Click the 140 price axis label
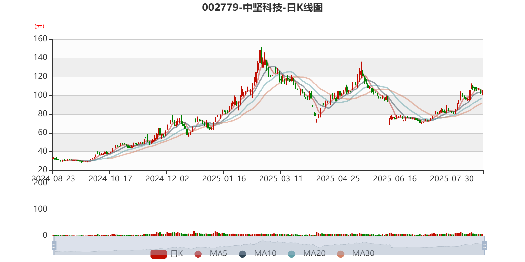This screenshot has height=262, width=525. [x=41, y=58]
